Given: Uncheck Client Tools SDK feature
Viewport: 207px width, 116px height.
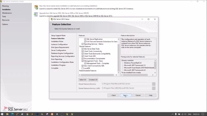Looking at the screenshot, I should 82,56.
